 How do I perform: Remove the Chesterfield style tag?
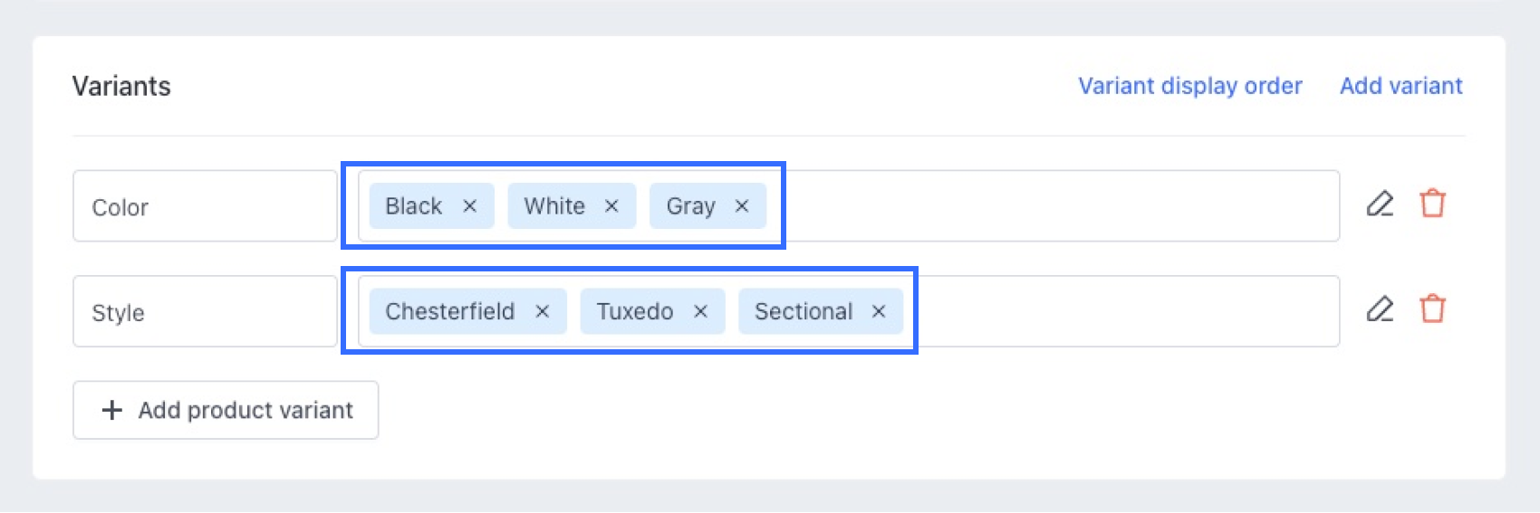(x=542, y=311)
